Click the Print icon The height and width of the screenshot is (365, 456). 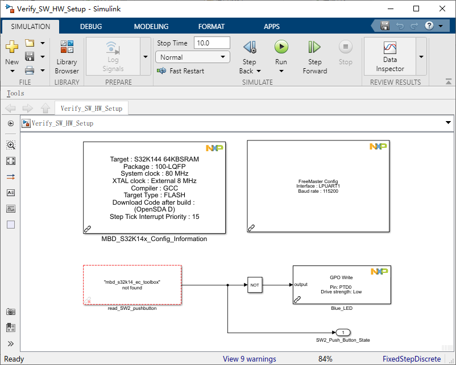tap(30, 70)
